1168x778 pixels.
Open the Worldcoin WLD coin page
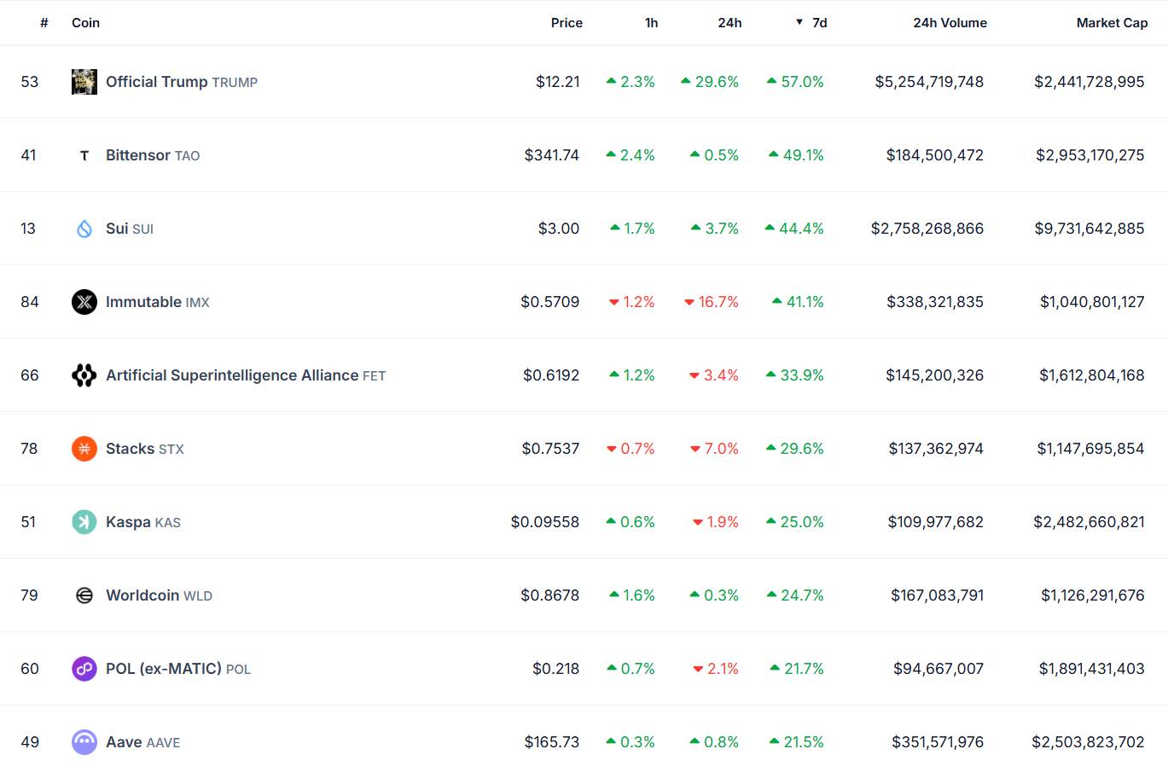(160, 595)
